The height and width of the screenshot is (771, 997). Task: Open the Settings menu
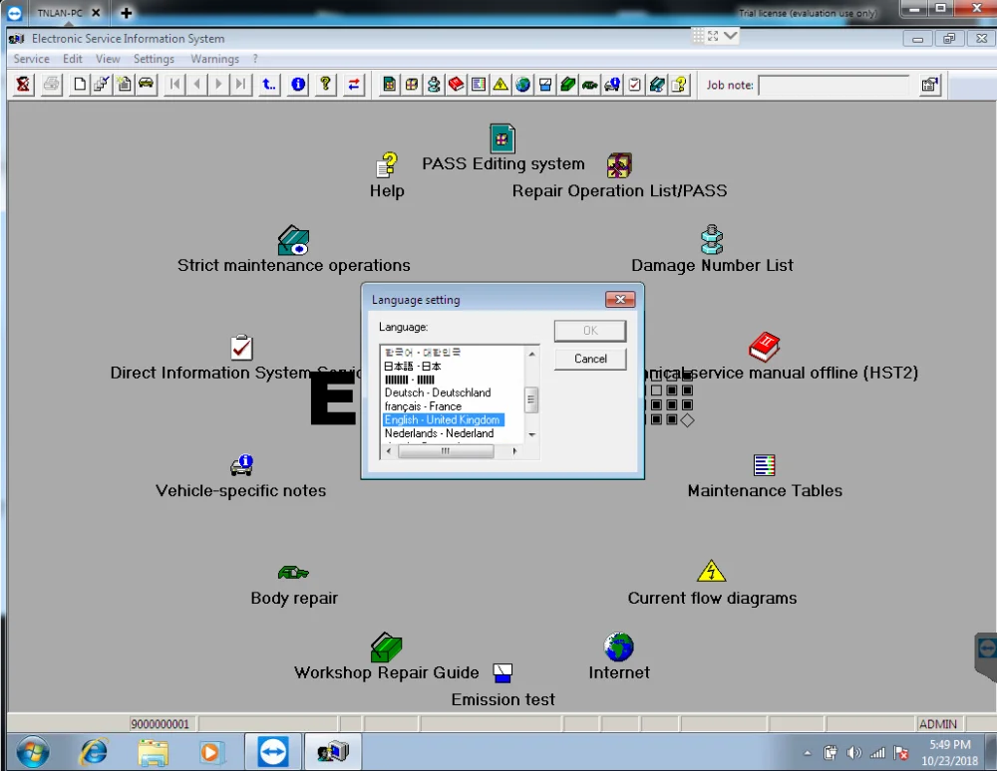pos(154,59)
